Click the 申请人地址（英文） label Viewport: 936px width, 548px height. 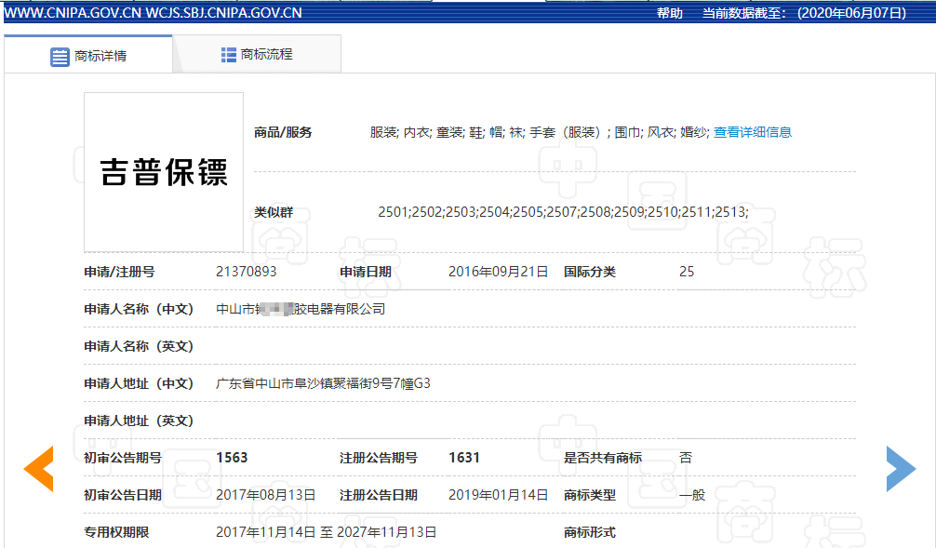point(139,421)
